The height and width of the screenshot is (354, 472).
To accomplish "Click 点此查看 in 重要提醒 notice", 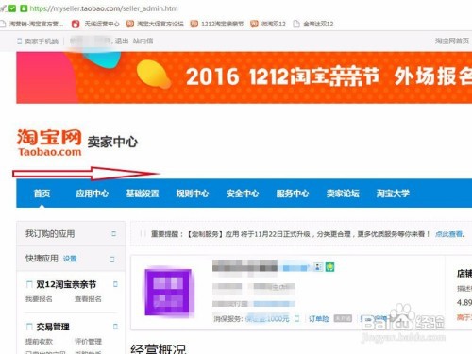I will point(448,234).
